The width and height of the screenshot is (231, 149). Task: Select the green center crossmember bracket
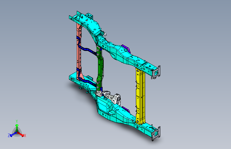coord(100,68)
